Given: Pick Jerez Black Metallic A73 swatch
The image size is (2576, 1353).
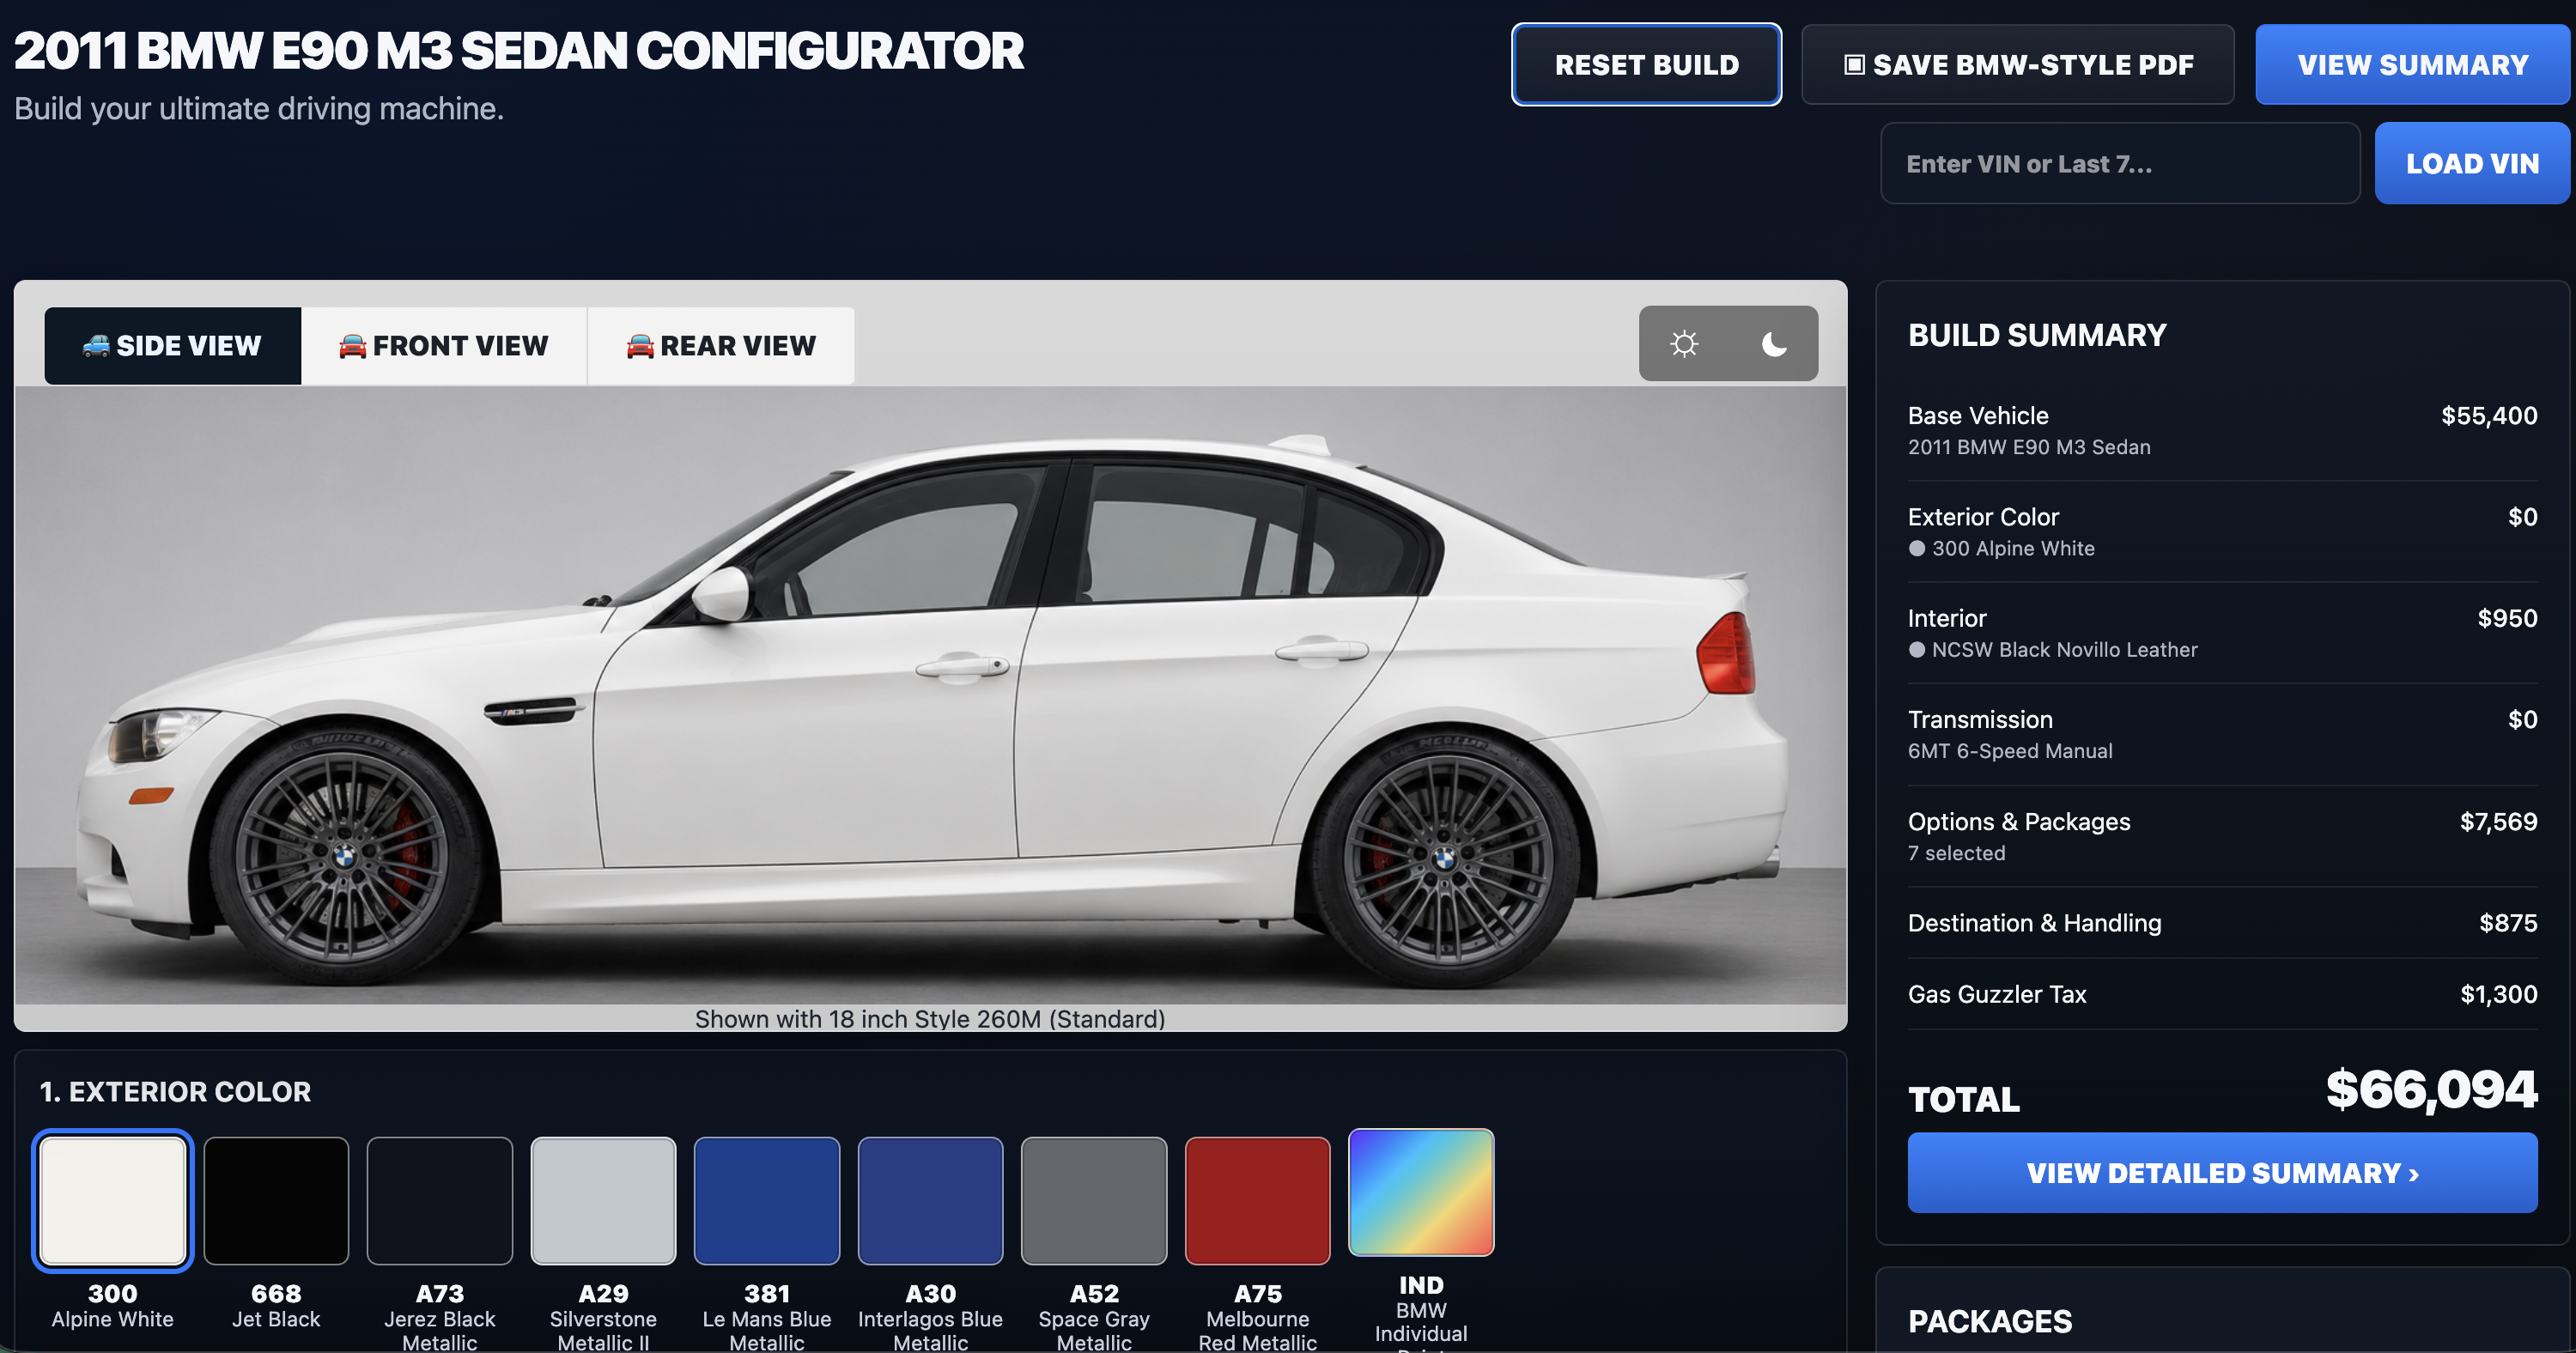Looking at the screenshot, I should (440, 1200).
